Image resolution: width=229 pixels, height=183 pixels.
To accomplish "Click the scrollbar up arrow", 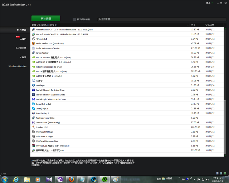I will click(x=225, y=29).
